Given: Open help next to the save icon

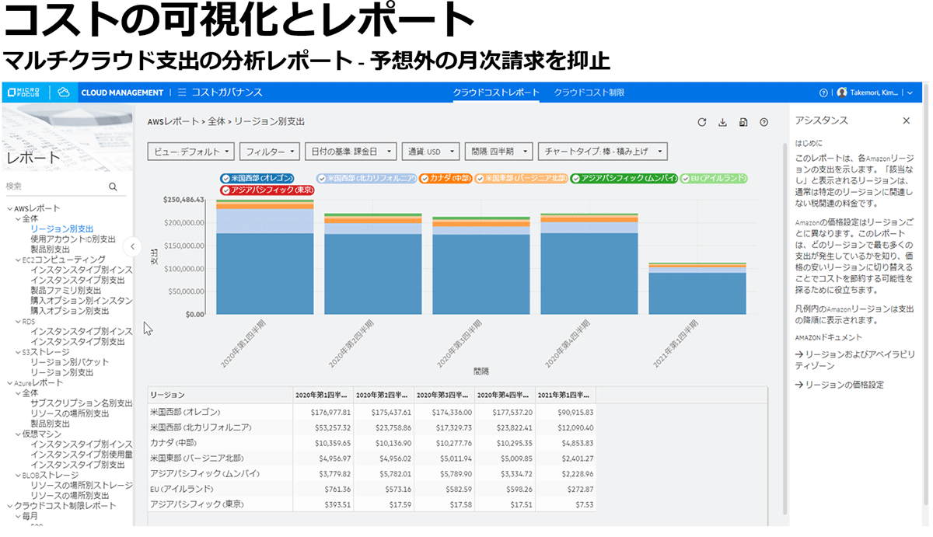Looking at the screenshot, I should [765, 123].
